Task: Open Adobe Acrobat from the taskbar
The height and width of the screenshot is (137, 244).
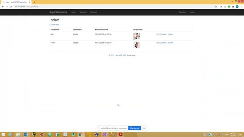Action: [120, 134]
